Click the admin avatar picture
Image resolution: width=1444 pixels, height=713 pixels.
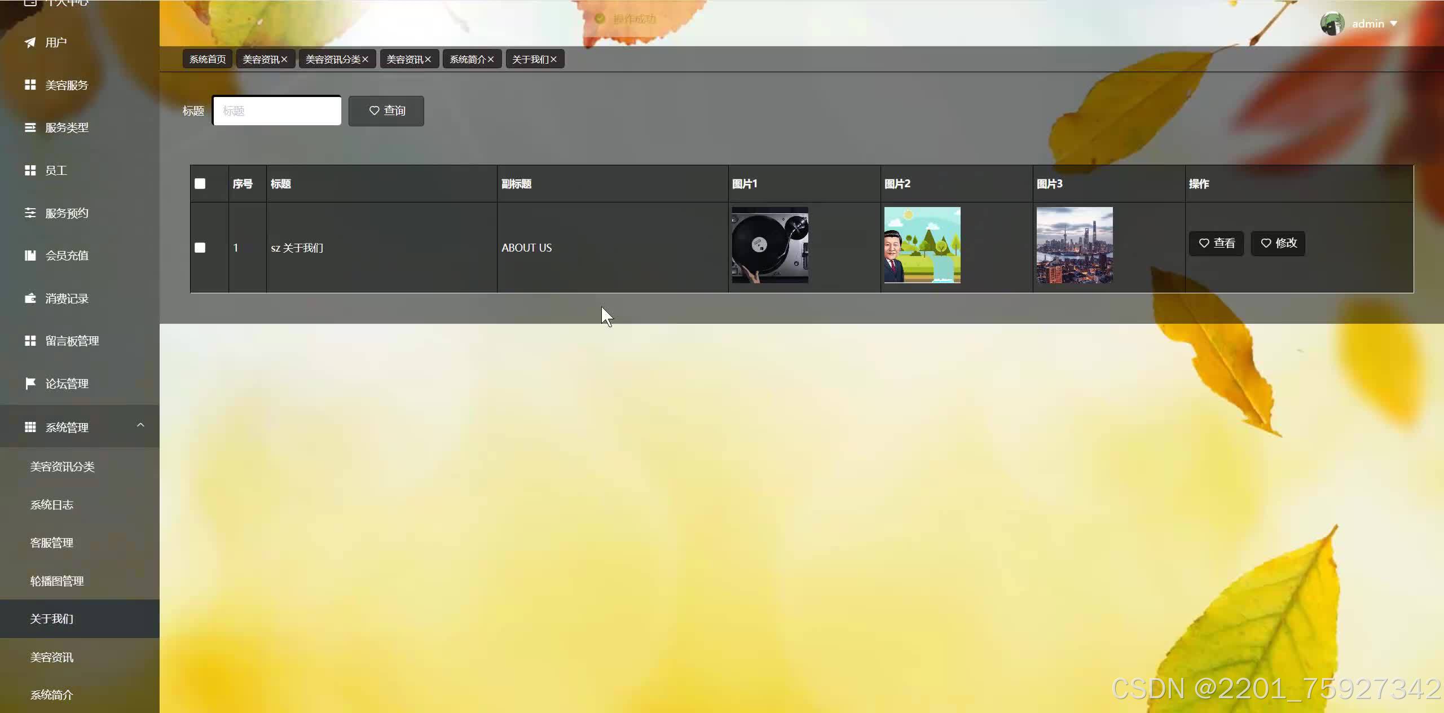[1332, 24]
